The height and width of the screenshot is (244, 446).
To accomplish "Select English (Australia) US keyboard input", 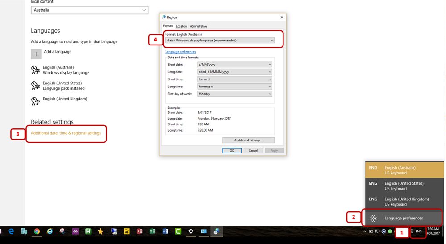I will tap(404, 170).
